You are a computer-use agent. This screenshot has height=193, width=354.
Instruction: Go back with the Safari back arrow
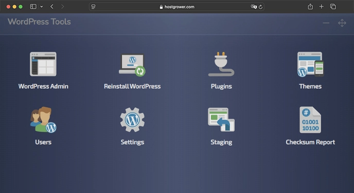pos(52,7)
